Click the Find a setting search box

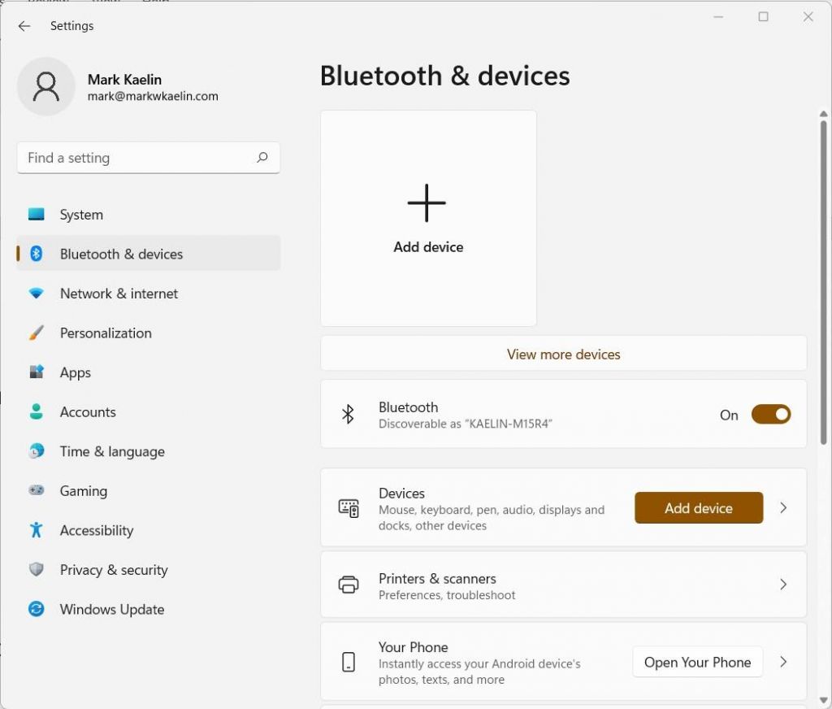tap(138, 158)
